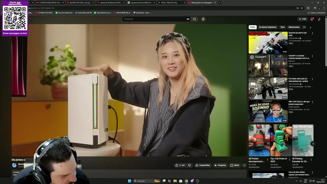
Task: Open the SUSTOS DE MOTO video thumbnail
Action: [x=268, y=42]
